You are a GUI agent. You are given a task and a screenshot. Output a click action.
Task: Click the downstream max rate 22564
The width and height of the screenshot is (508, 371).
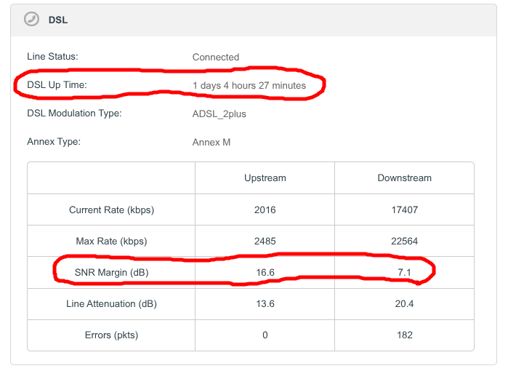pos(404,241)
